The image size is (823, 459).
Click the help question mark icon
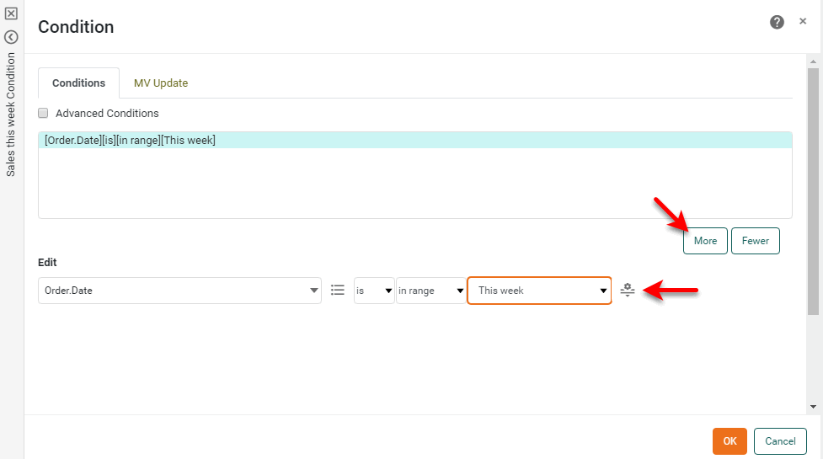coord(777,22)
